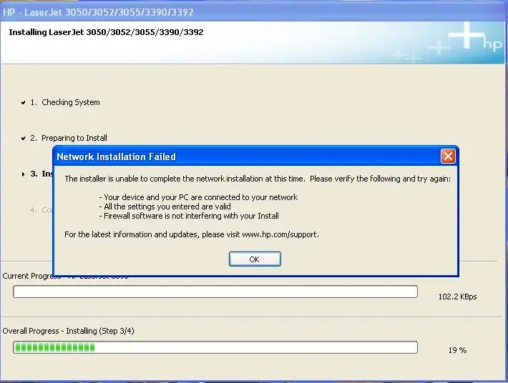Click OK in the Network Installation Failed dialog
This screenshot has height=383, width=508.
tap(255, 259)
